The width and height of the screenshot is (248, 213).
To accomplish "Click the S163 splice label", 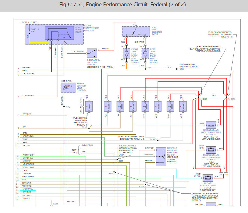I will [x=141, y=187].
